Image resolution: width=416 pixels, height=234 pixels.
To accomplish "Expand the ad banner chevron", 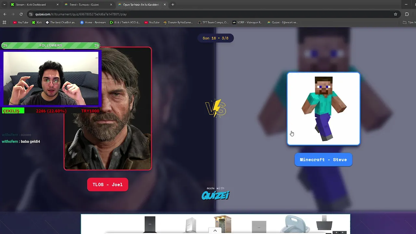I will click(215, 231).
